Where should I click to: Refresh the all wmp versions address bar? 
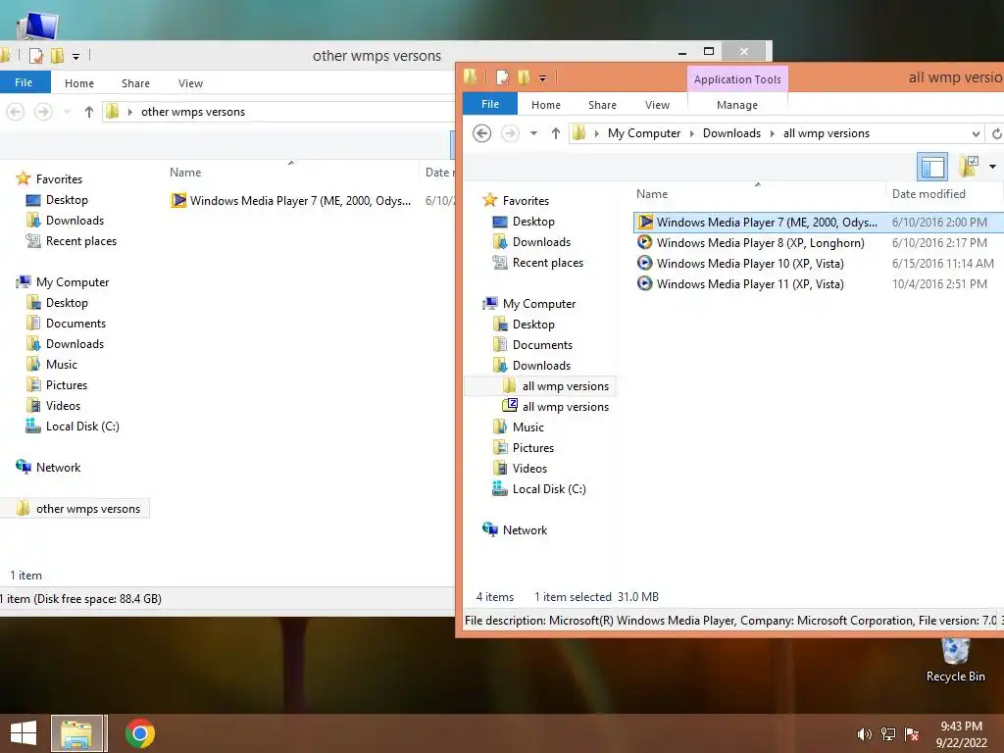coord(996,133)
